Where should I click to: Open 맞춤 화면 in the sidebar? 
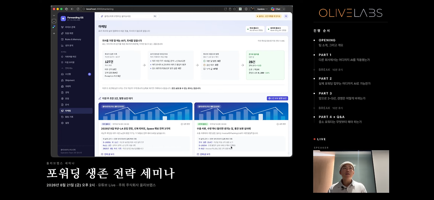point(76,33)
